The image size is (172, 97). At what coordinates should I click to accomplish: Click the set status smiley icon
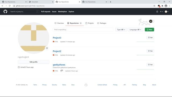(47, 48)
